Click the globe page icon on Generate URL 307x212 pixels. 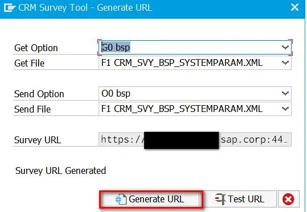(121, 199)
